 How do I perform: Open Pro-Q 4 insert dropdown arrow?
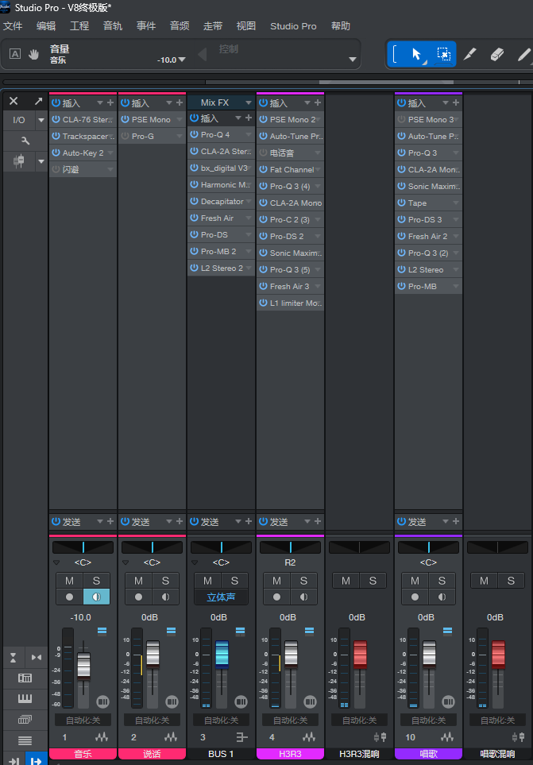tap(249, 134)
